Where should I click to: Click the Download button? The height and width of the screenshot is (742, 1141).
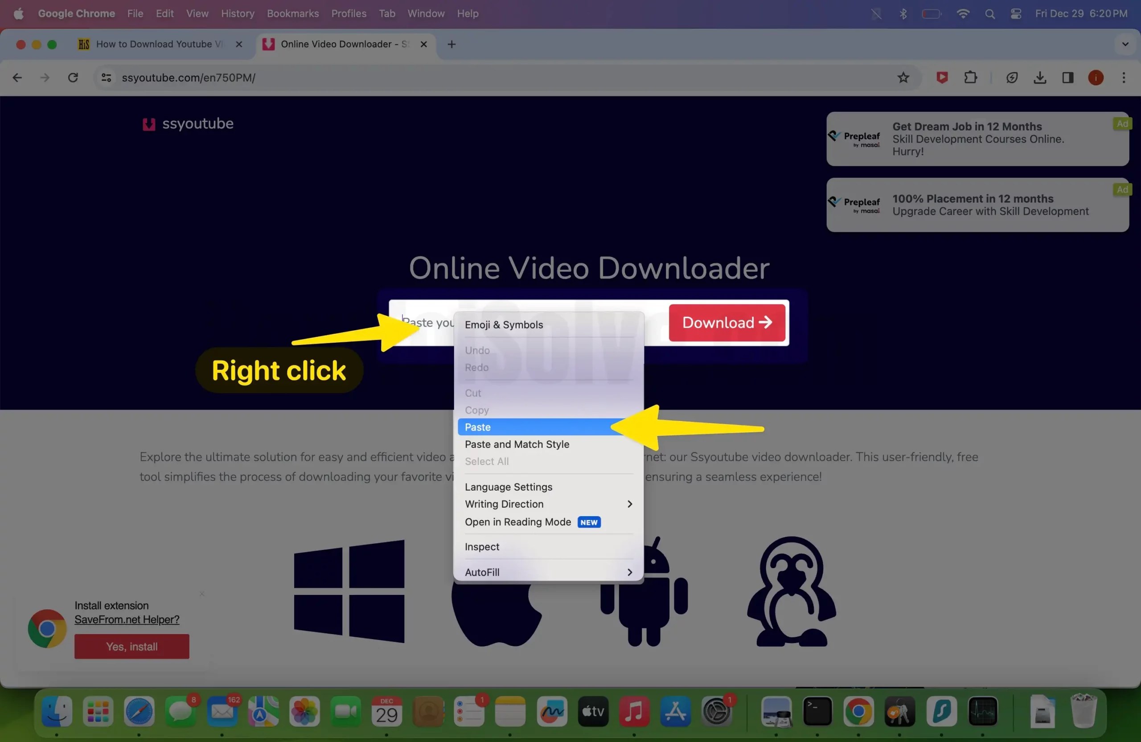(x=726, y=323)
